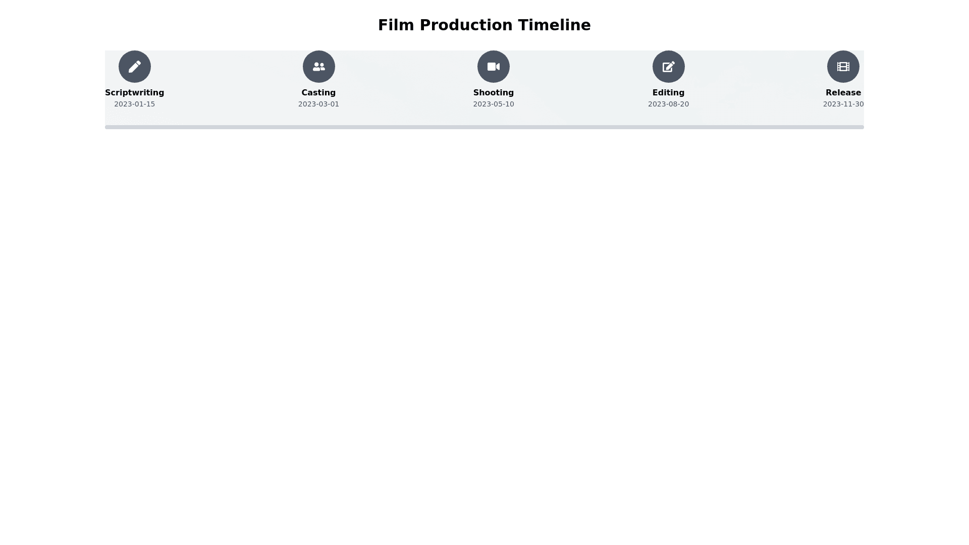The image size is (969, 545).
Task: Select the 2023-03-01 Casting date
Action: [x=318, y=104]
